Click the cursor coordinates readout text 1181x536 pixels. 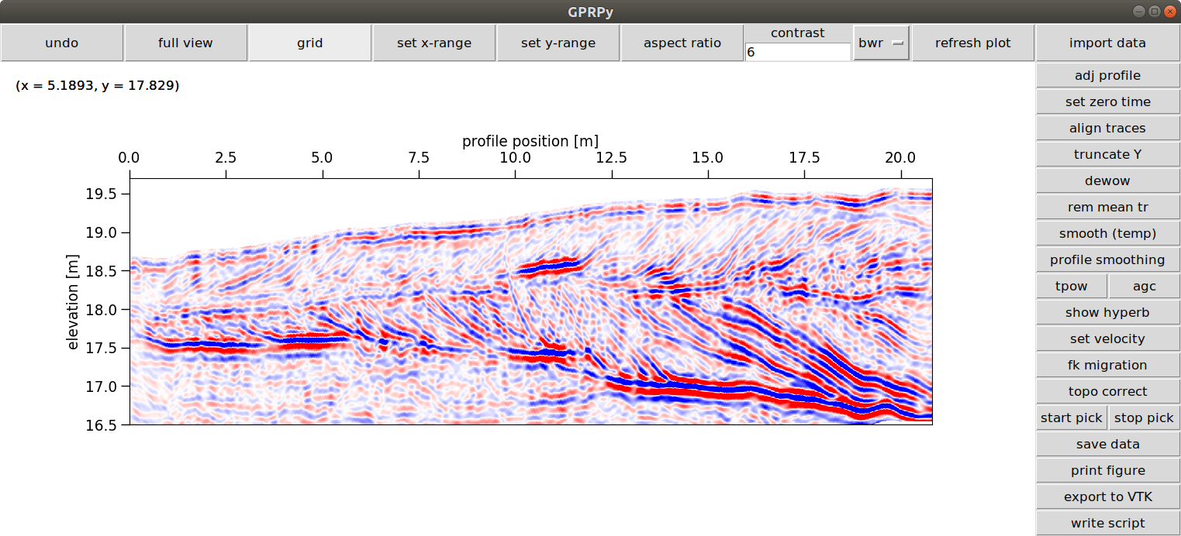click(98, 86)
